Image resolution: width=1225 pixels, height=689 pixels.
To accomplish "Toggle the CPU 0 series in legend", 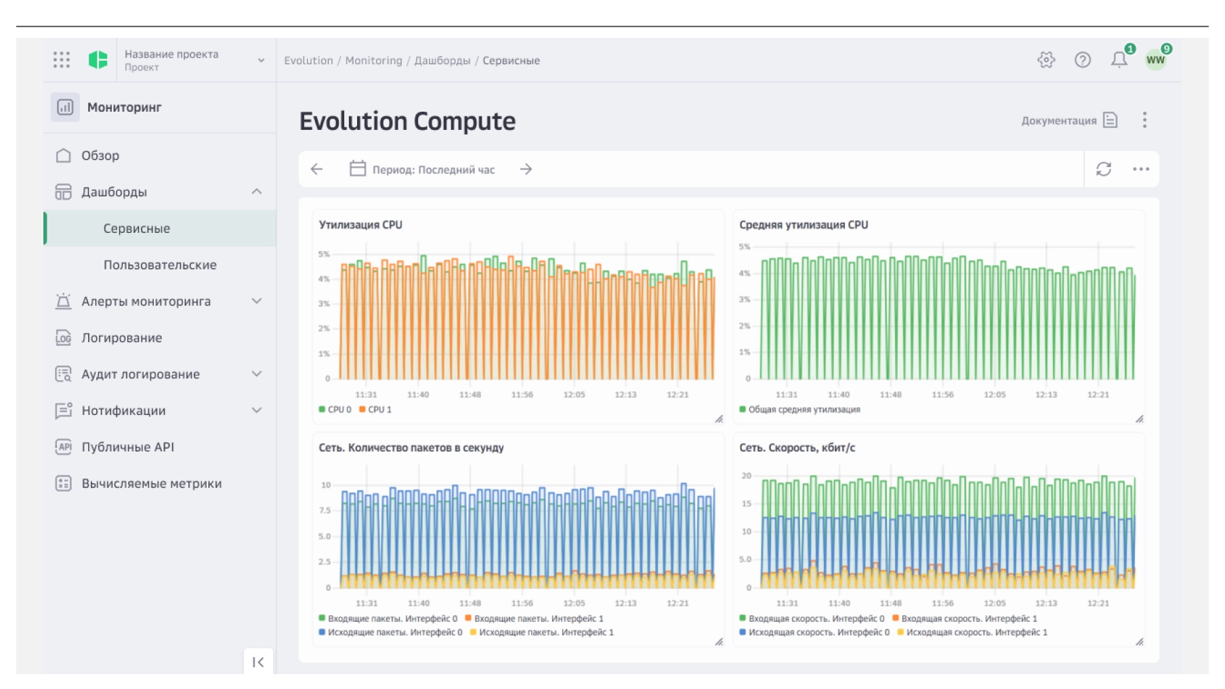I will tap(335, 409).
